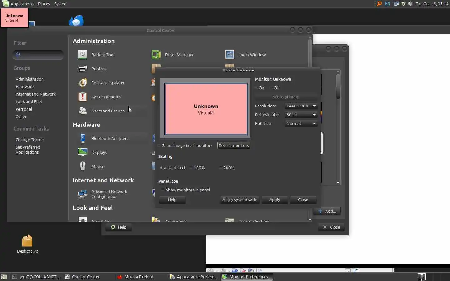Image resolution: width=450 pixels, height=281 pixels.
Task: Click Add button in Appearance Preferences
Action: click(327, 211)
